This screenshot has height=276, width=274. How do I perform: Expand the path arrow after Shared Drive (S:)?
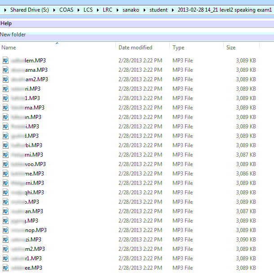click(56, 9)
